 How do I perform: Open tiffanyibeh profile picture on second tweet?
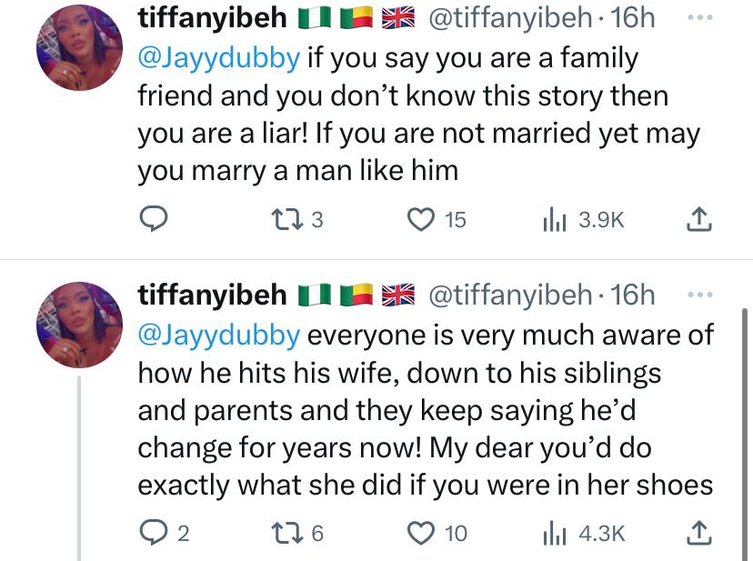(x=79, y=324)
